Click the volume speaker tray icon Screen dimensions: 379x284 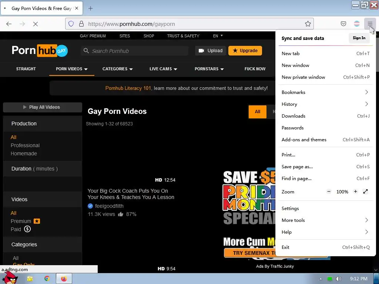tap(339, 279)
